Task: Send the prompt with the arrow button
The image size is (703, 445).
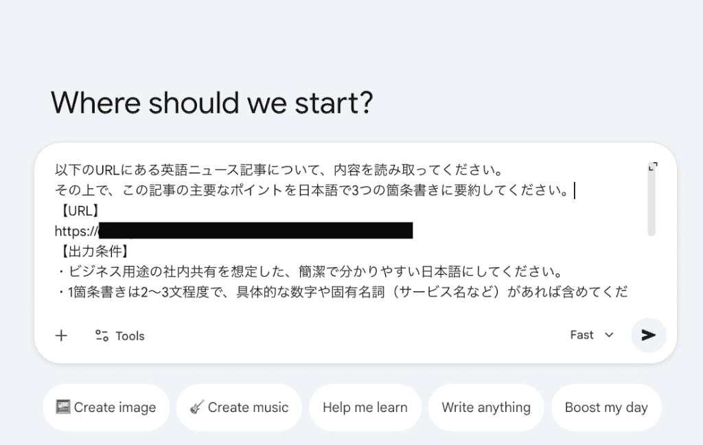Action: click(x=648, y=335)
